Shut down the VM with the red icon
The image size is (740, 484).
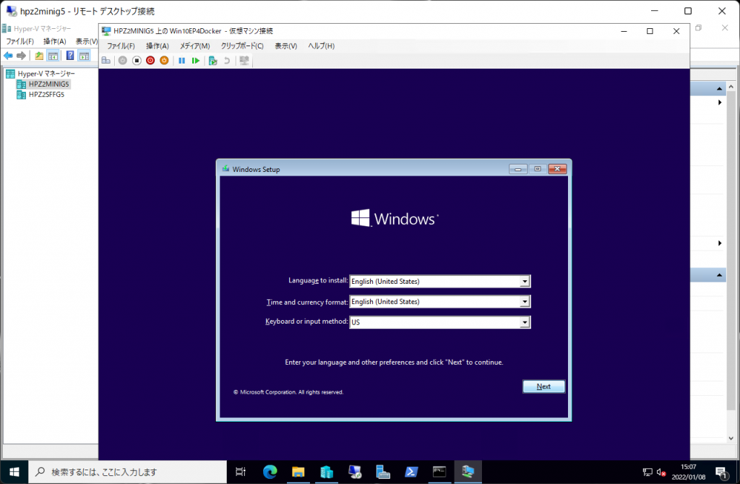tap(150, 61)
